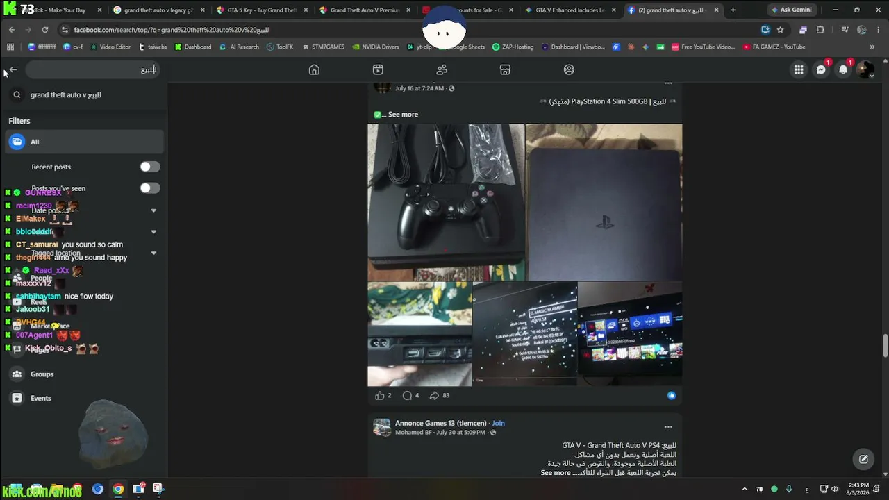
Task: Open the taskbar volume control
Action: click(x=835, y=489)
